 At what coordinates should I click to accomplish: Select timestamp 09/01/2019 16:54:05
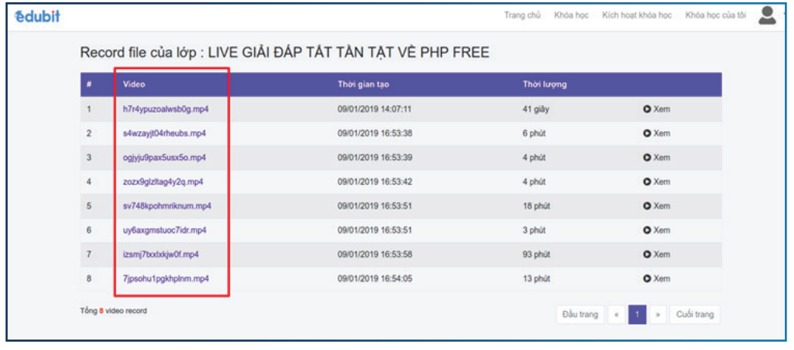click(375, 279)
